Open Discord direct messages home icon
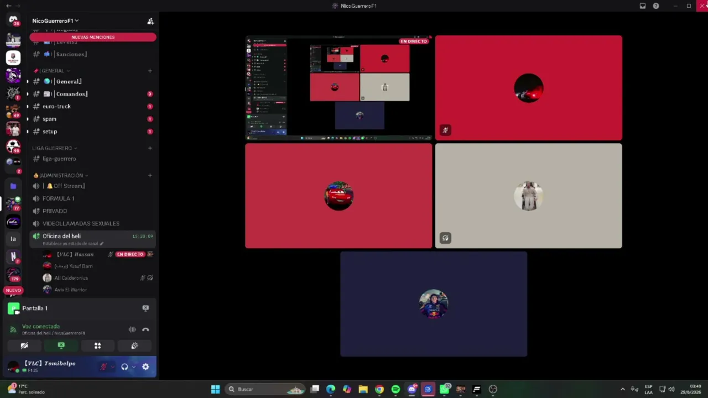This screenshot has width=708, height=398. click(x=13, y=20)
